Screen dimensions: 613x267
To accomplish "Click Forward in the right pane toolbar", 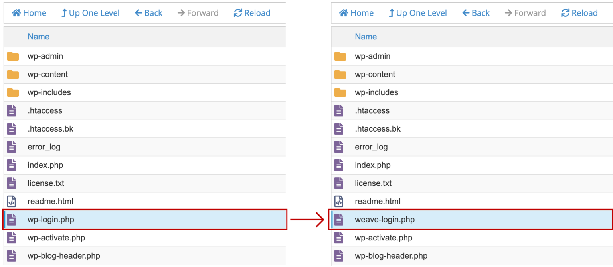I will coord(525,12).
